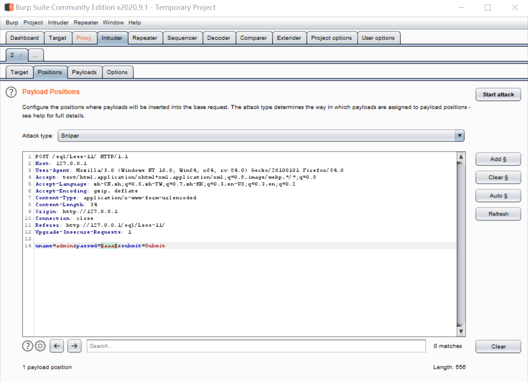Switch to the main Target tab
This screenshot has height=382, width=528.
(57, 38)
